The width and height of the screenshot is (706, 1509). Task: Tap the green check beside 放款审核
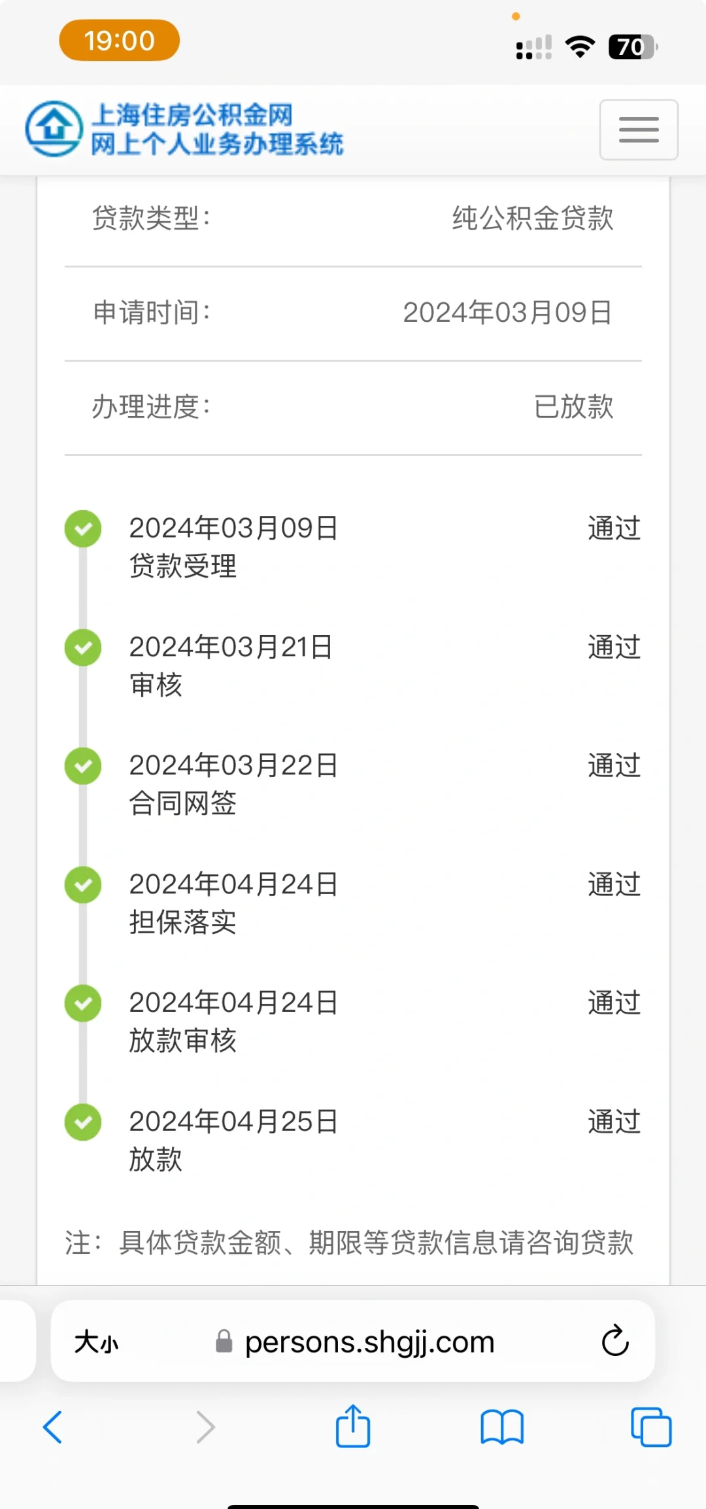(83, 1003)
